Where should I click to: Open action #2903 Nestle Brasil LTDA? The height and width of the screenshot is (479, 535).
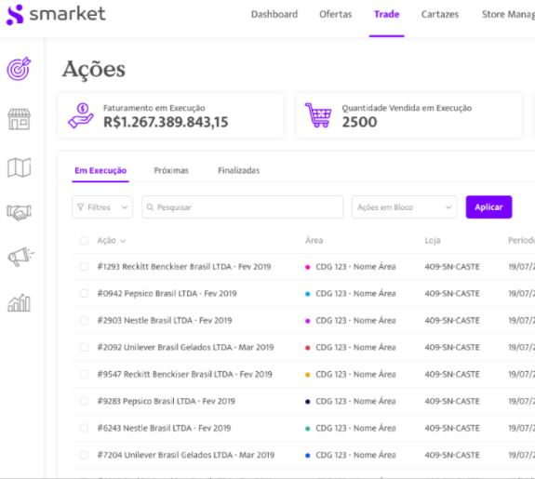(165, 320)
